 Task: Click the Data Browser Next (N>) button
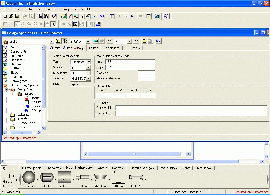158,41
